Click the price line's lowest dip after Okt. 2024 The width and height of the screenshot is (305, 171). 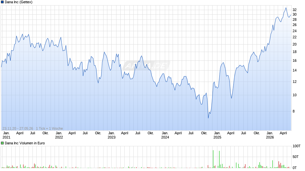click(208, 118)
